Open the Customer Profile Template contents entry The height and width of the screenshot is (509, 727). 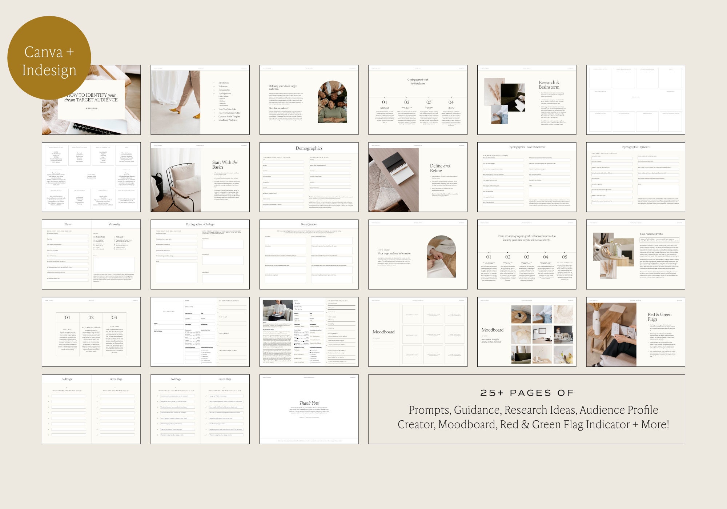pos(229,116)
